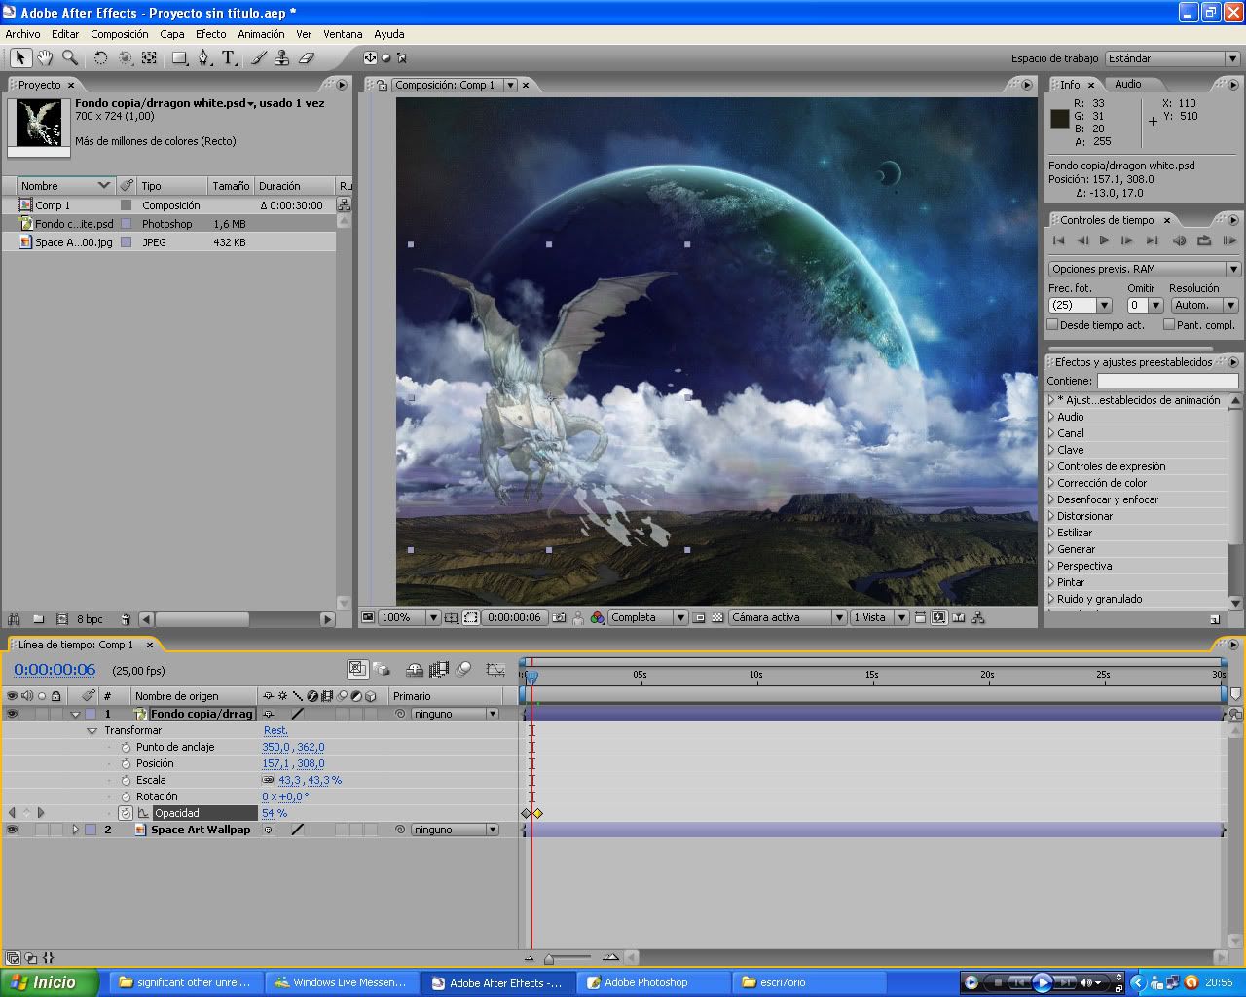Viewport: 1246px width, 997px height.
Task: Click the Draft 3D icon in timeline
Action: [x=415, y=669]
